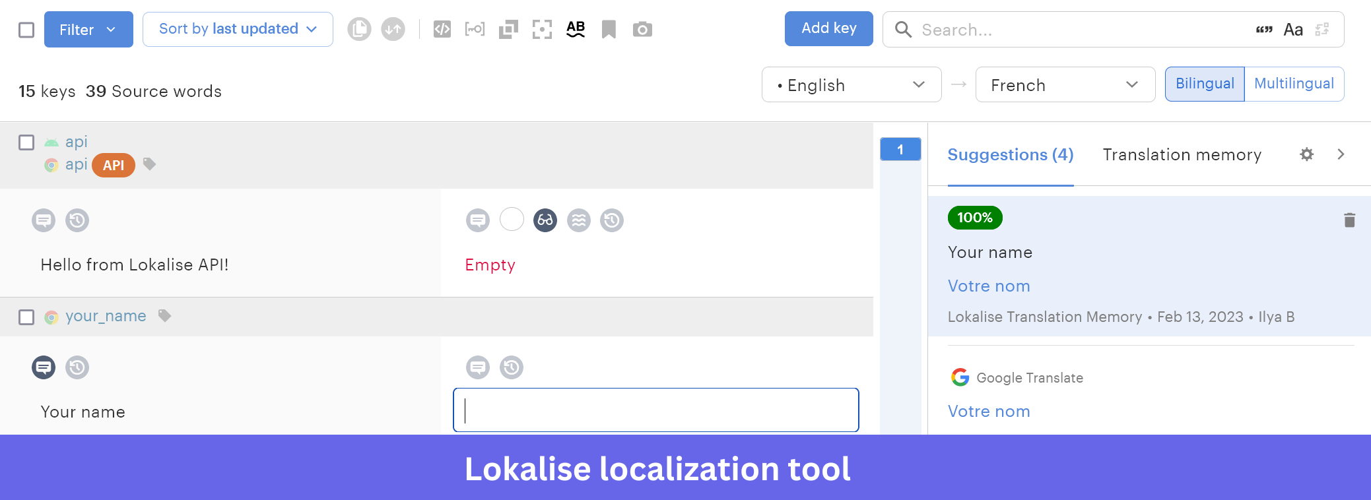The image size is (1371, 500).
Task: Click the Empty French translation text
Action: point(490,265)
